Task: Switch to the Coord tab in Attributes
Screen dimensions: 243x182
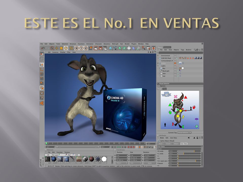Action: click(168, 144)
